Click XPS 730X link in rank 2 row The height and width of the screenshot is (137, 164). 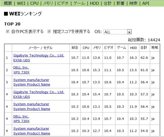(x=21, y=72)
